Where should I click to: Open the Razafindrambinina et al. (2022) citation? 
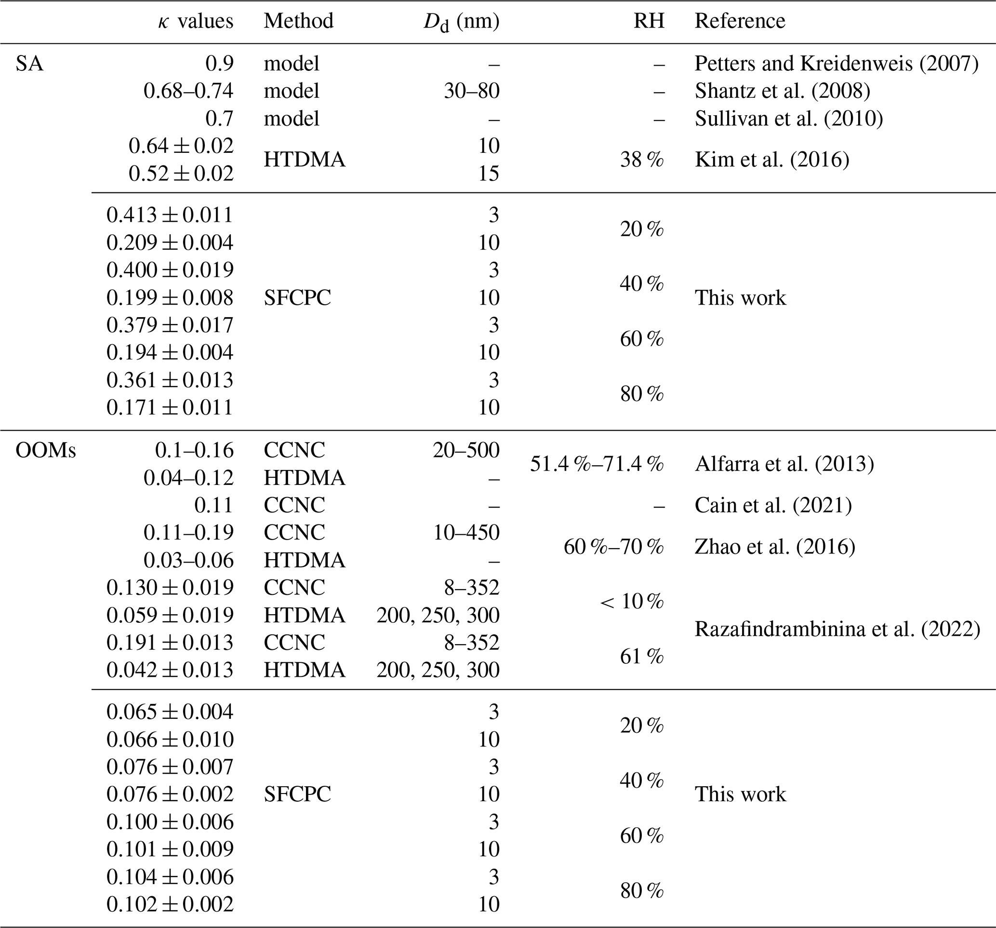pyautogui.click(x=837, y=629)
